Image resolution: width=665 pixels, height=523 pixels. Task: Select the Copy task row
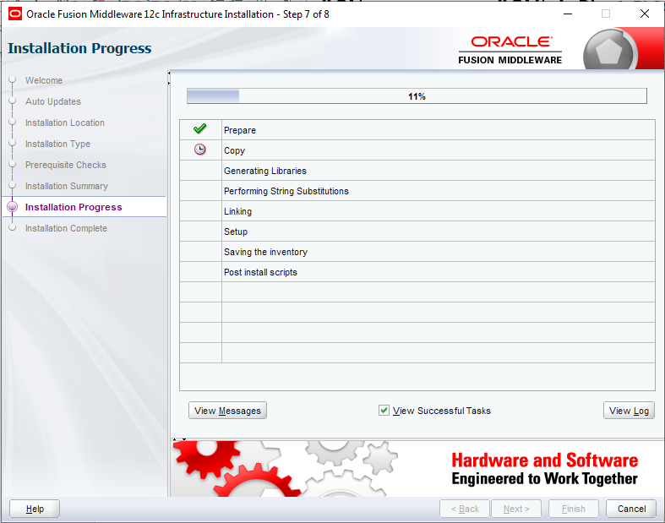pyautogui.click(x=417, y=150)
